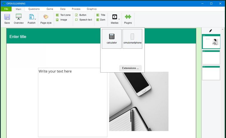The height and width of the screenshot is (138, 226).
Task: Insert a Text zone element
Action: (x=63, y=15)
